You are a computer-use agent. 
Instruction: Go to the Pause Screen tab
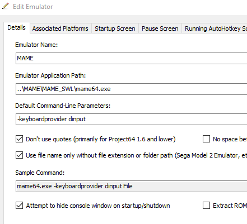(160, 28)
